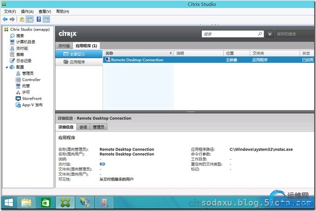
Task: Open File Explorer from the taskbar
Action: point(26,202)
